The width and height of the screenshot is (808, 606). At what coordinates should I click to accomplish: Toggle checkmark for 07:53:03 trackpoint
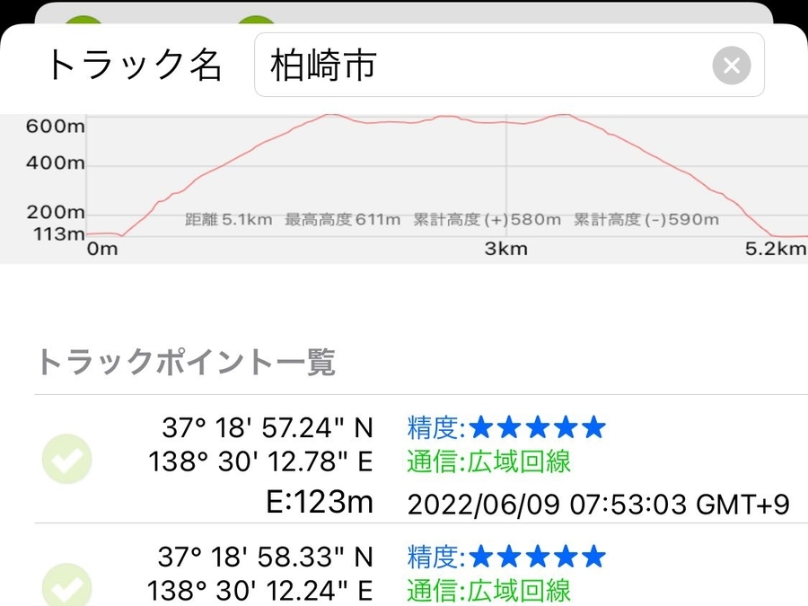tap(67, 459)
